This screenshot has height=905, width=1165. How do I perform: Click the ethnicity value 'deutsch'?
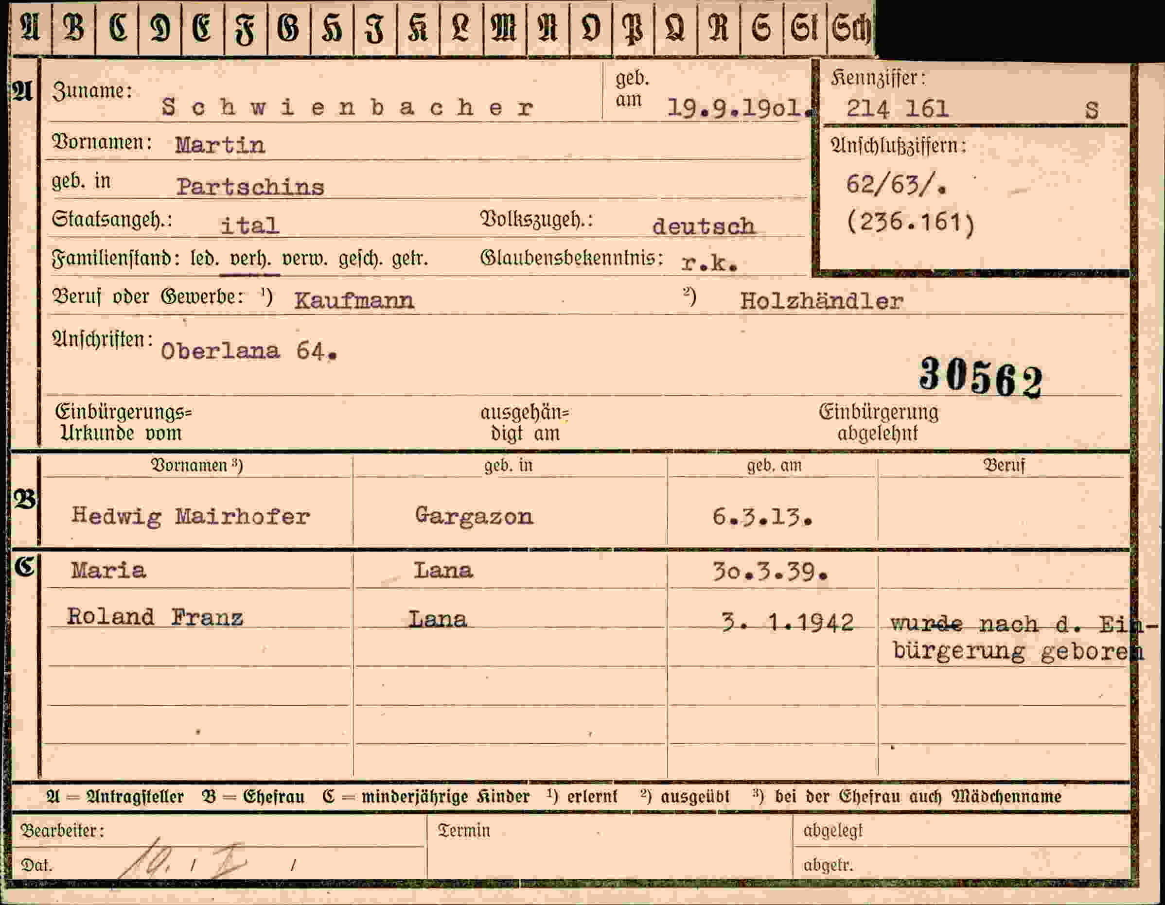704,226
